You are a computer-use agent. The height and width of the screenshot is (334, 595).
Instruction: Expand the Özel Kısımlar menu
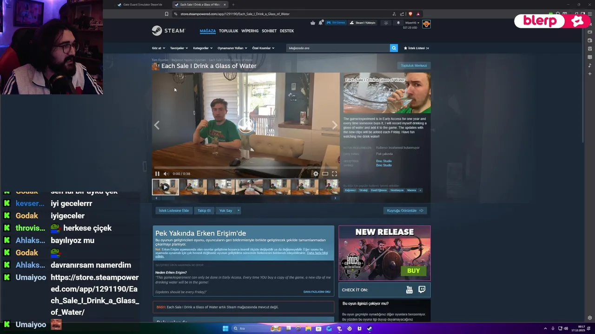[263, 48]
